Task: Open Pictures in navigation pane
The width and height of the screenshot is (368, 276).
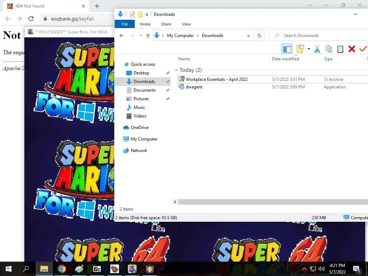Action: (x=141, y=99)
